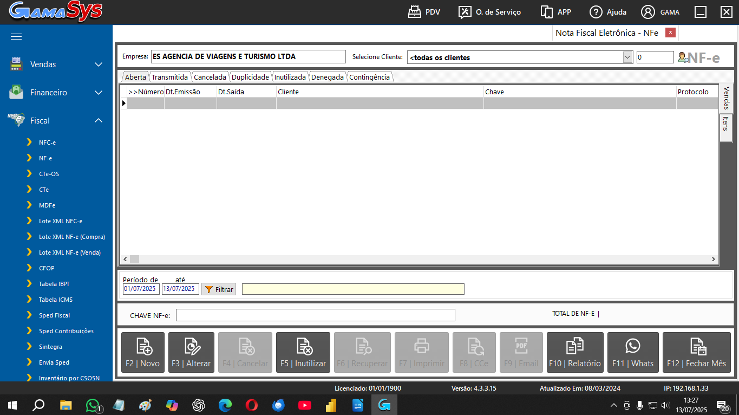Click the Filtrar button
The image size is (739, 415).
pos(219,289)
